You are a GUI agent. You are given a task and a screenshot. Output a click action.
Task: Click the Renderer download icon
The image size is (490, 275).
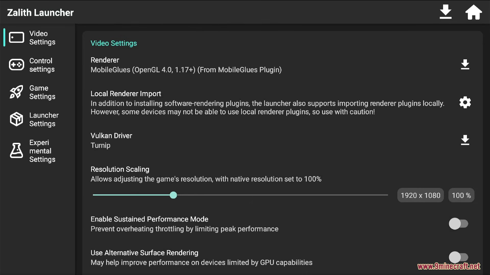pyautogui.click(x=465, y=65)
